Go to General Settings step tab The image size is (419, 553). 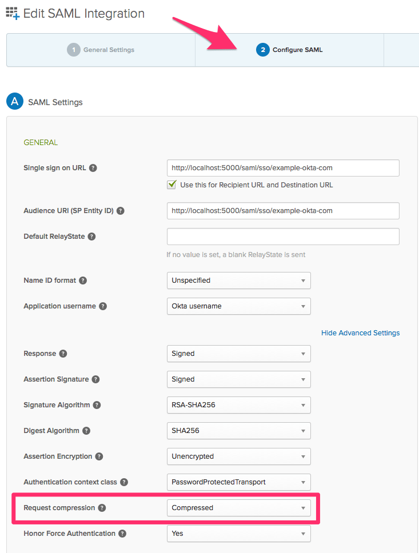(x=101, y=50)
